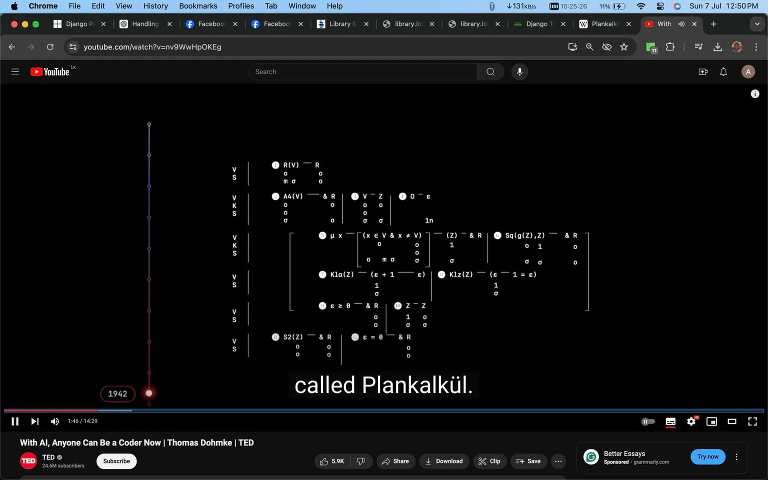The image size is (768, 480).
Task: Go back in browser history
Action: point(12,46)
